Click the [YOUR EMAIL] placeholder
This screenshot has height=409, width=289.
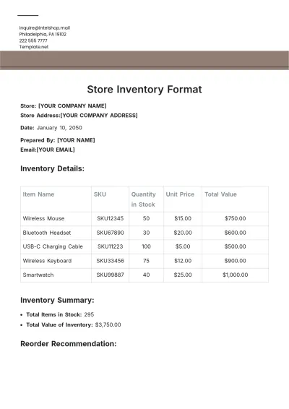coord(56,150)
